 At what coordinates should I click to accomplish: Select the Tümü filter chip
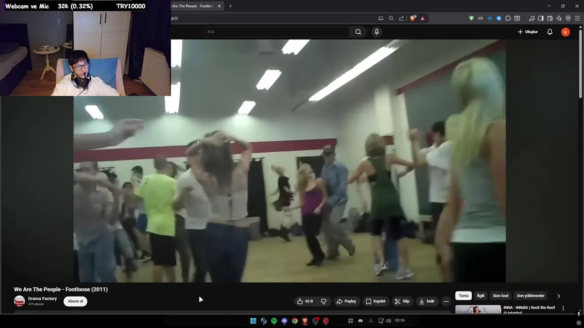coord(464,296)
